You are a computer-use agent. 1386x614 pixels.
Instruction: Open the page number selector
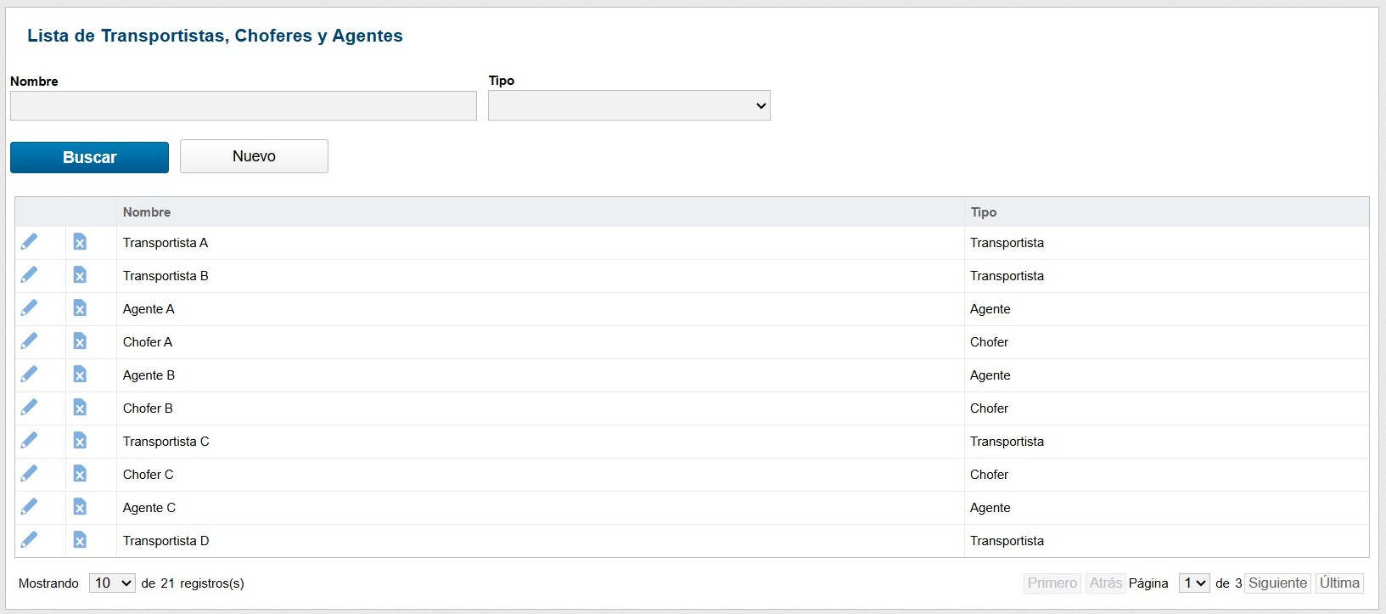(1193, 583)
